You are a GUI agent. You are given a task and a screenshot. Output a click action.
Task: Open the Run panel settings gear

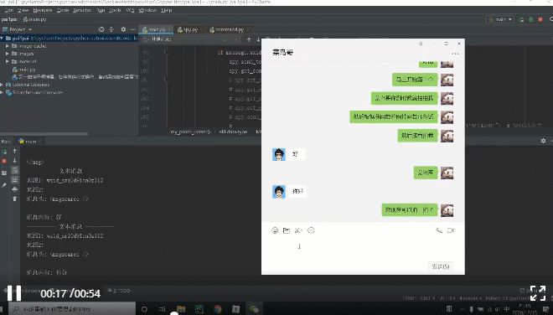pos(543,141)
